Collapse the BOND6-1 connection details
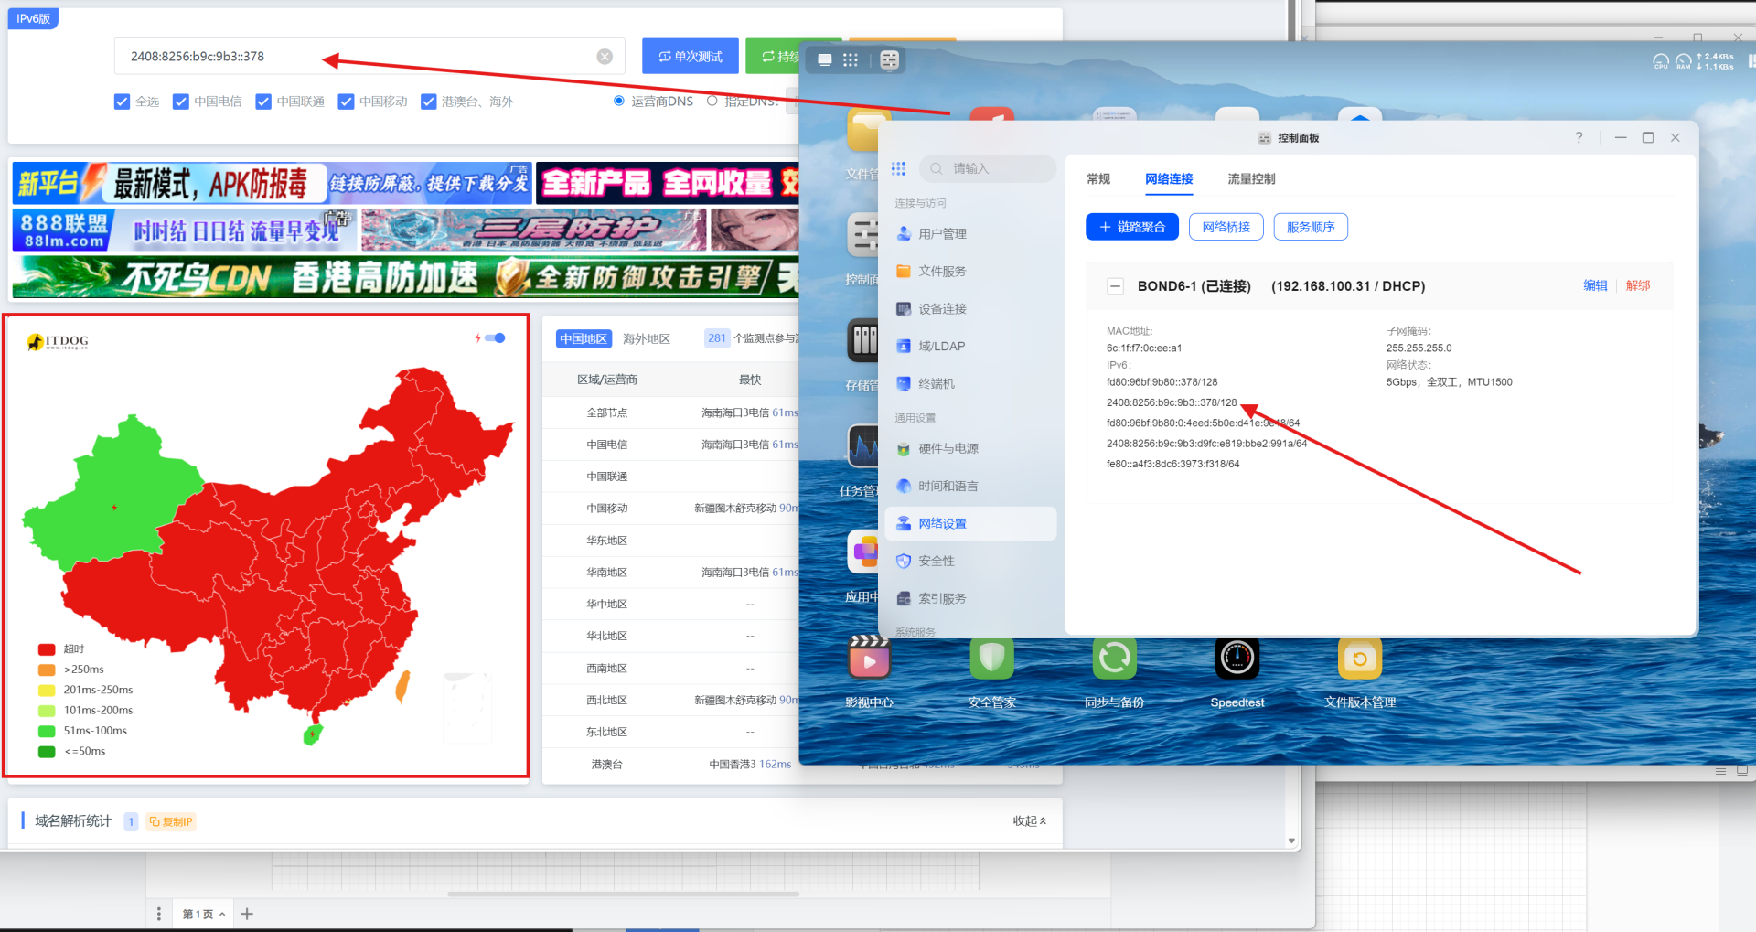 point(1115,286)
